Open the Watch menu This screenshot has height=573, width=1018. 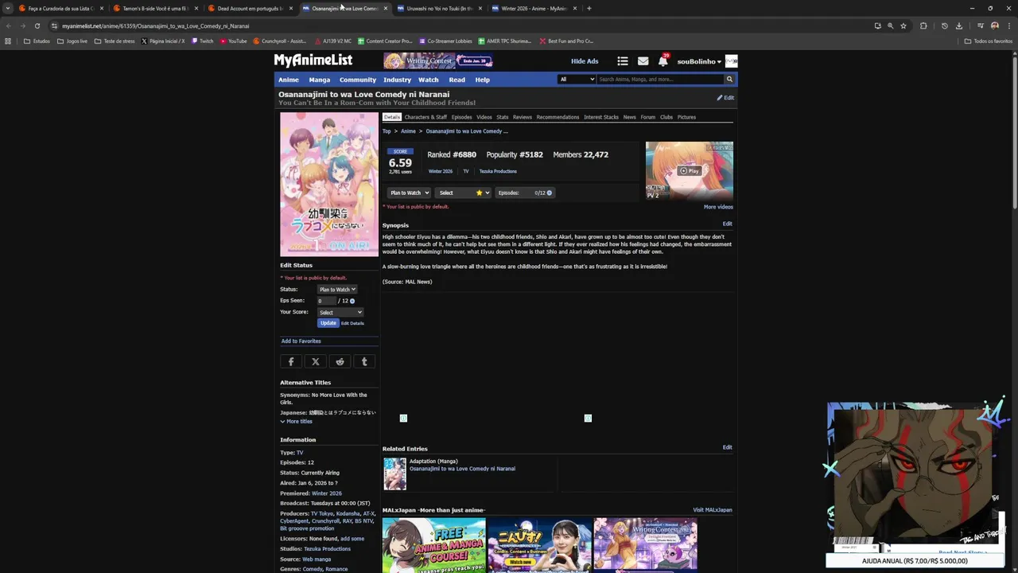pos(429,80)
